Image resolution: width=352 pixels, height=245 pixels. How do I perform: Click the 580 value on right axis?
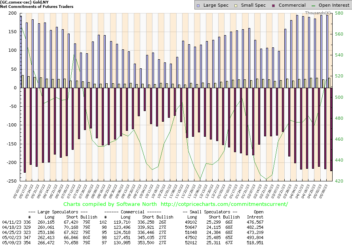[x=339, y=13]
